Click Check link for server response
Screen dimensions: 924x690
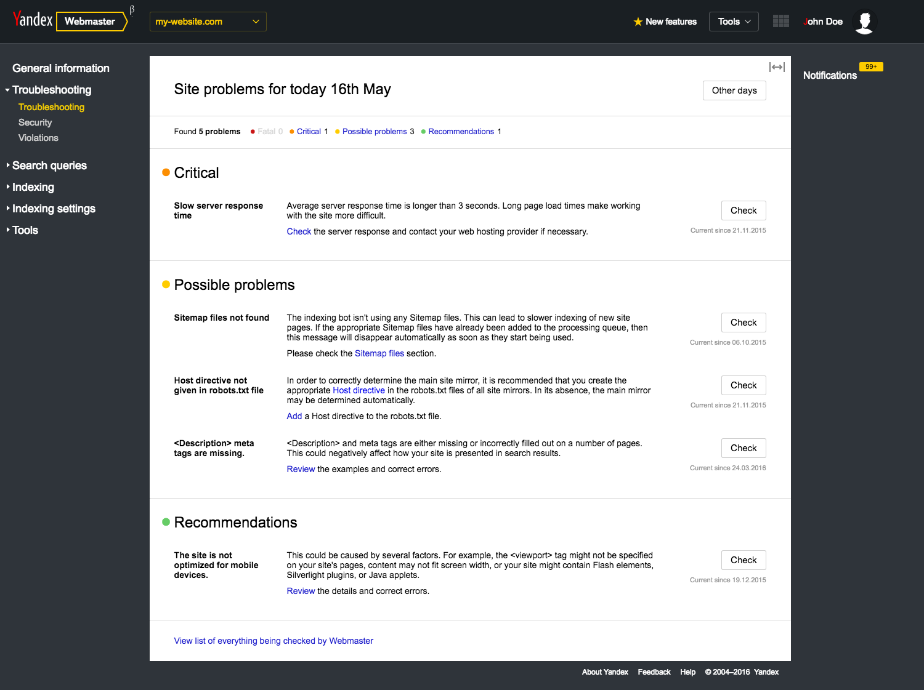[299, 231]
